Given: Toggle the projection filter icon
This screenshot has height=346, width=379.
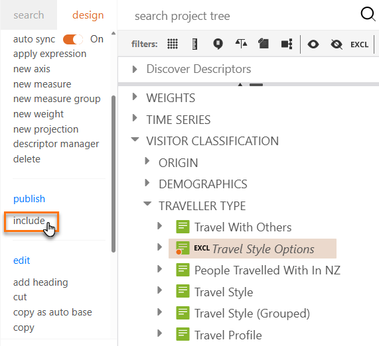Looking at the screenshot, I should pos(287,44).
